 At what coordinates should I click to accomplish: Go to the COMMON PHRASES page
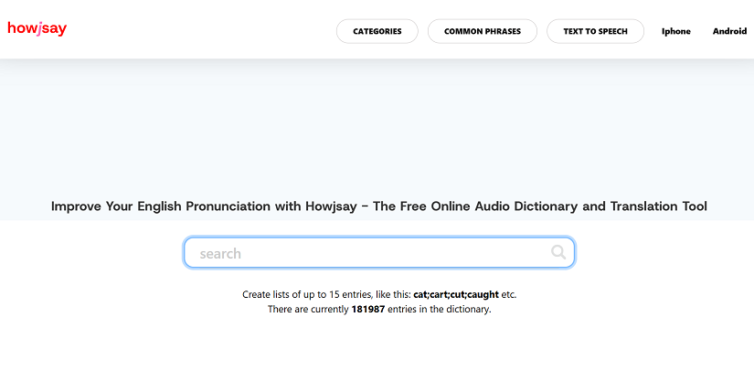[483, 31]
